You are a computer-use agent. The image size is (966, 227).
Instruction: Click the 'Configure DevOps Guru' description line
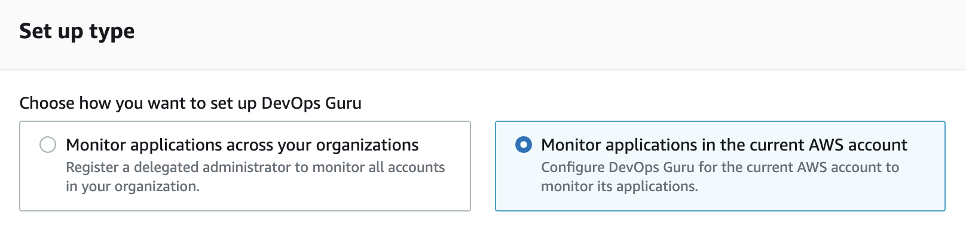tap(720, 167)
